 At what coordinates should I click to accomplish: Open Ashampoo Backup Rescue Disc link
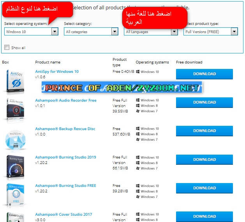[x=65, y=129]
